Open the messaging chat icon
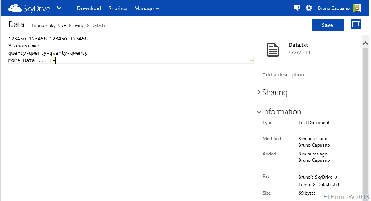This screenshot has width=371, height=201. point(297,8)
